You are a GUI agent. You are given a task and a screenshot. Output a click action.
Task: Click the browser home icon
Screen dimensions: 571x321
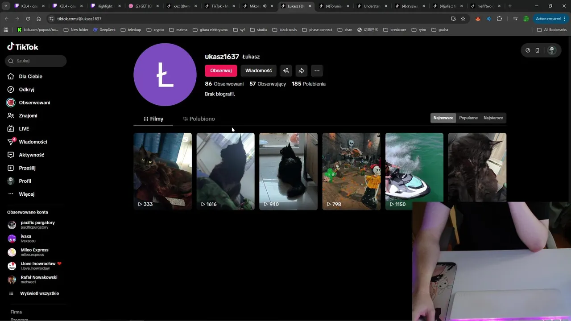click(x=38, y=19)
